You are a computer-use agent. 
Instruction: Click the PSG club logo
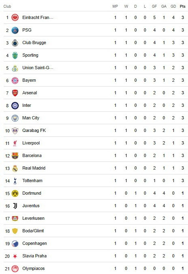click(x=15, y=30)
